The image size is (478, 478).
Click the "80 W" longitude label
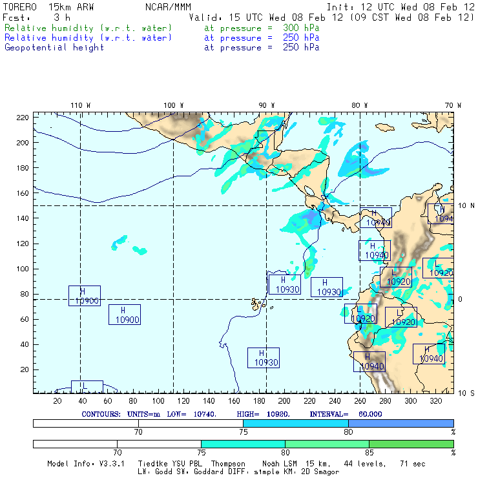359,105
